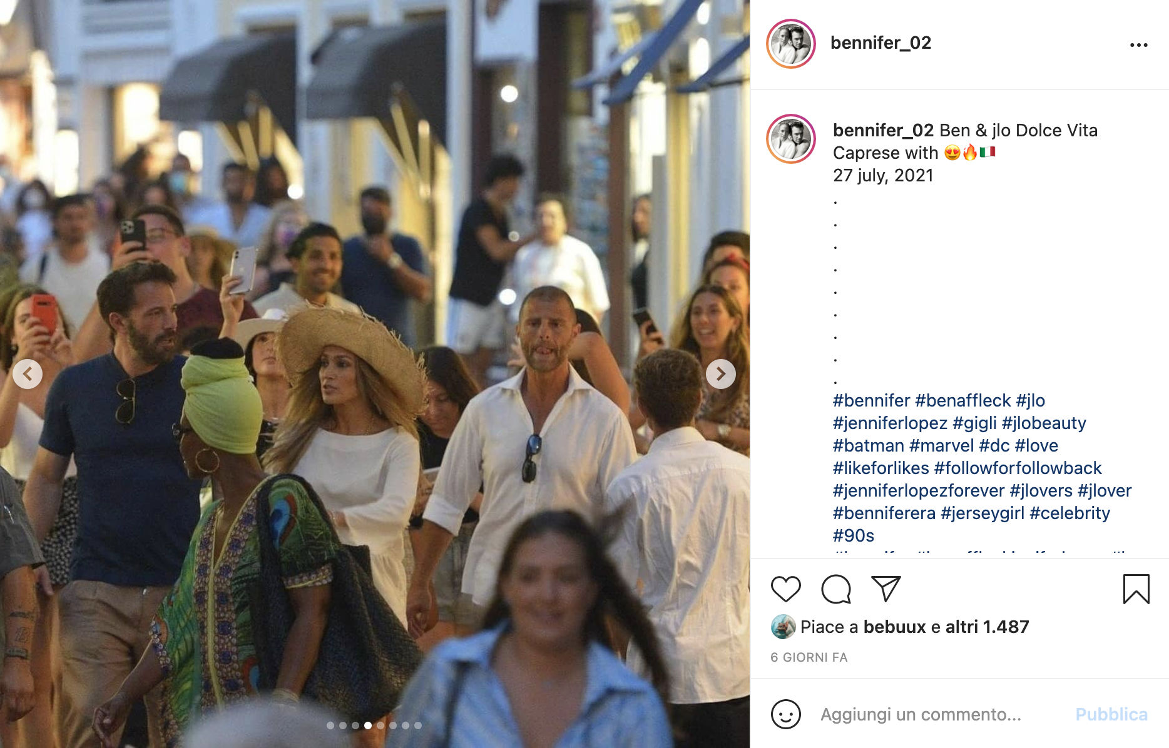Open the #90s hashtag
The height and width of the screenshot is (748, 1169).
pyautogui.click(x=854, y=535)
